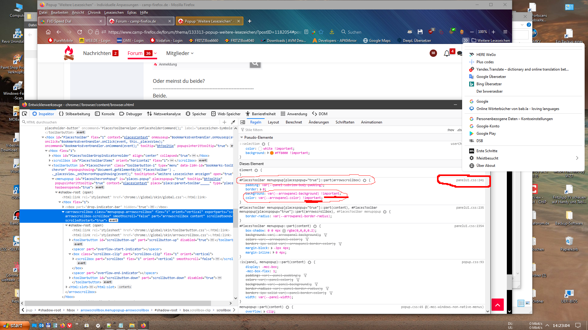
Task: Click the add new node plus icon
Action: (x=224, y=122)
